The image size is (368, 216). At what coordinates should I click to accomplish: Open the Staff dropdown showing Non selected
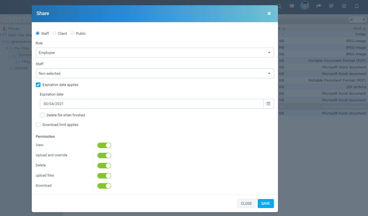click(x=155, y=73)
